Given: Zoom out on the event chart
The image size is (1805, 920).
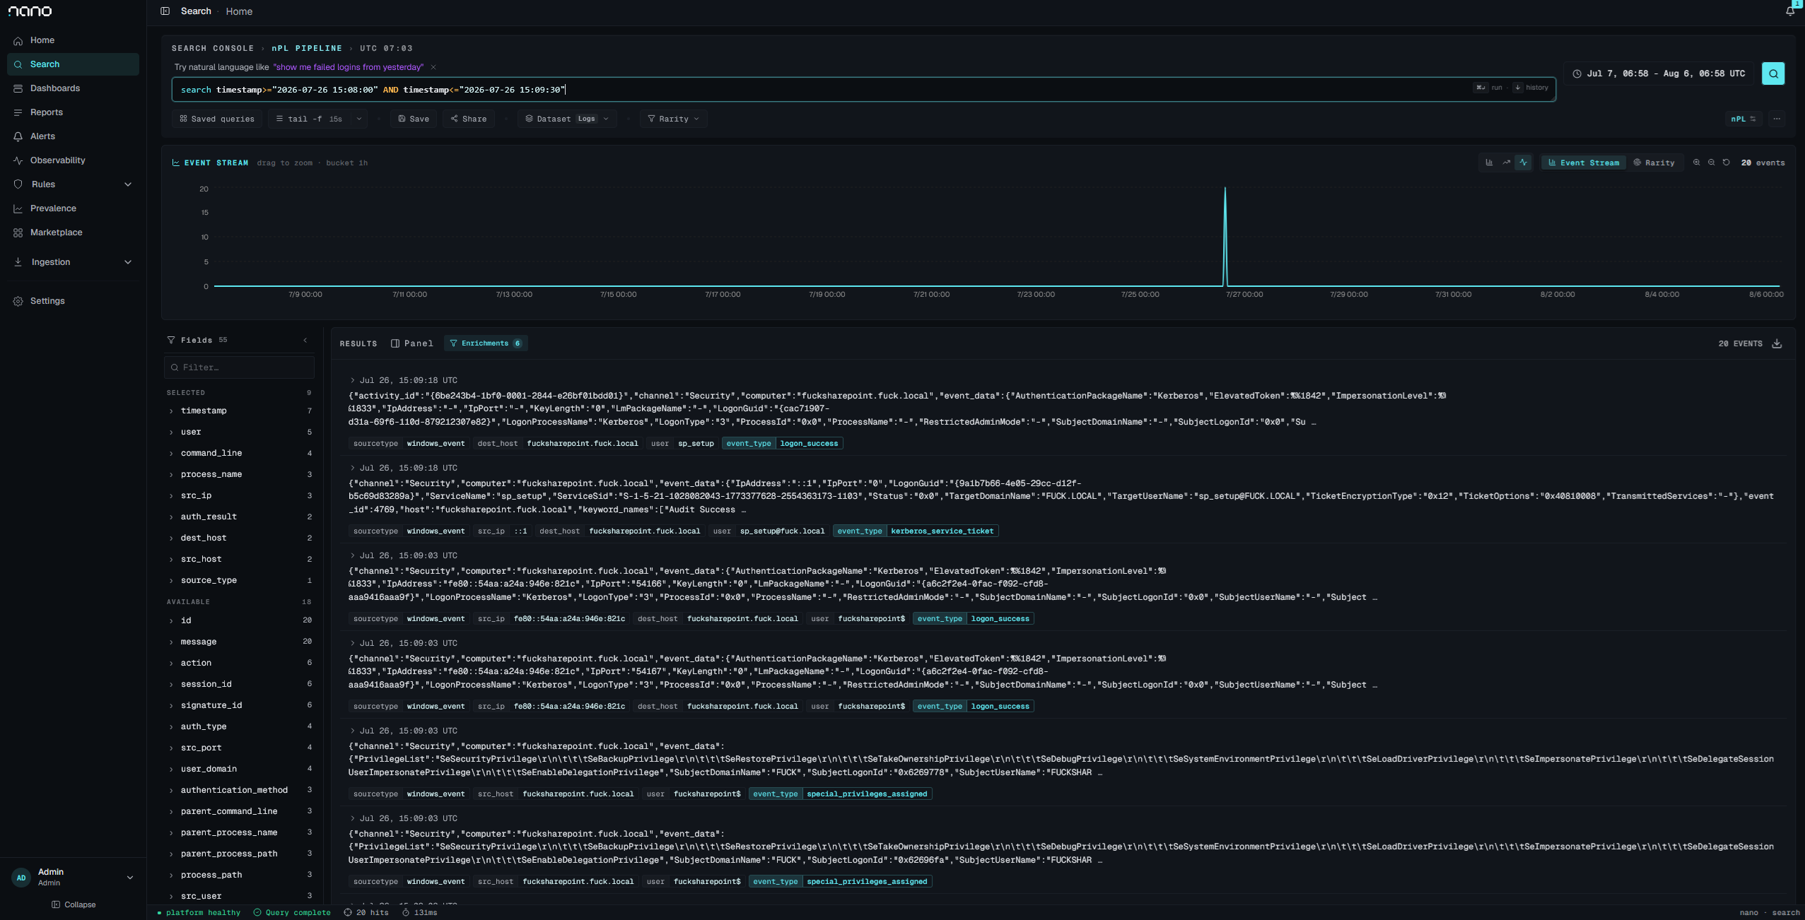Looking at the screenshot, I should point(1711,163).
